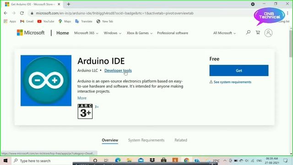Reload the current page
Image resolution: width=293 pixels, height=165 pixels.
click(22, 13)
